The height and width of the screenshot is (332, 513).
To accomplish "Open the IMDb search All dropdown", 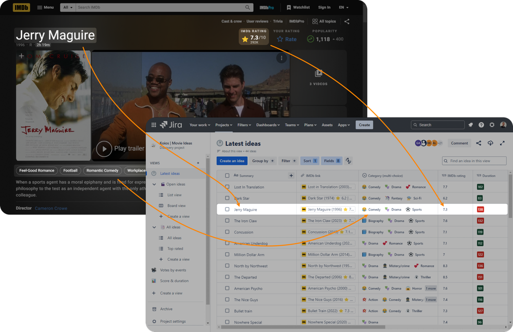I will [x=68, y=7].
